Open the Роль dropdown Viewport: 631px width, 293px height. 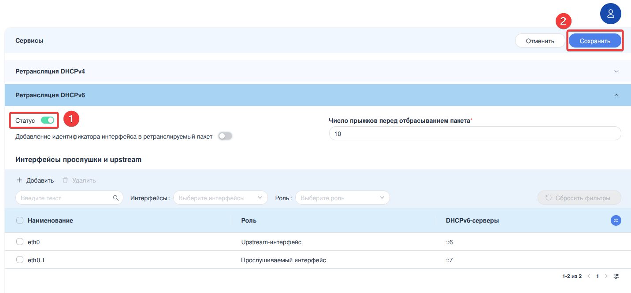click(342, 198)
